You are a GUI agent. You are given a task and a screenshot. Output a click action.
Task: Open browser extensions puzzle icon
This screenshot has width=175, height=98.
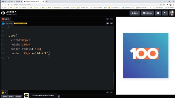point(167,5)
